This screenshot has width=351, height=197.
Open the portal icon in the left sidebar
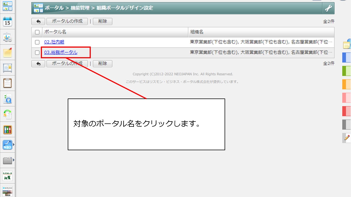pos(7,6)
